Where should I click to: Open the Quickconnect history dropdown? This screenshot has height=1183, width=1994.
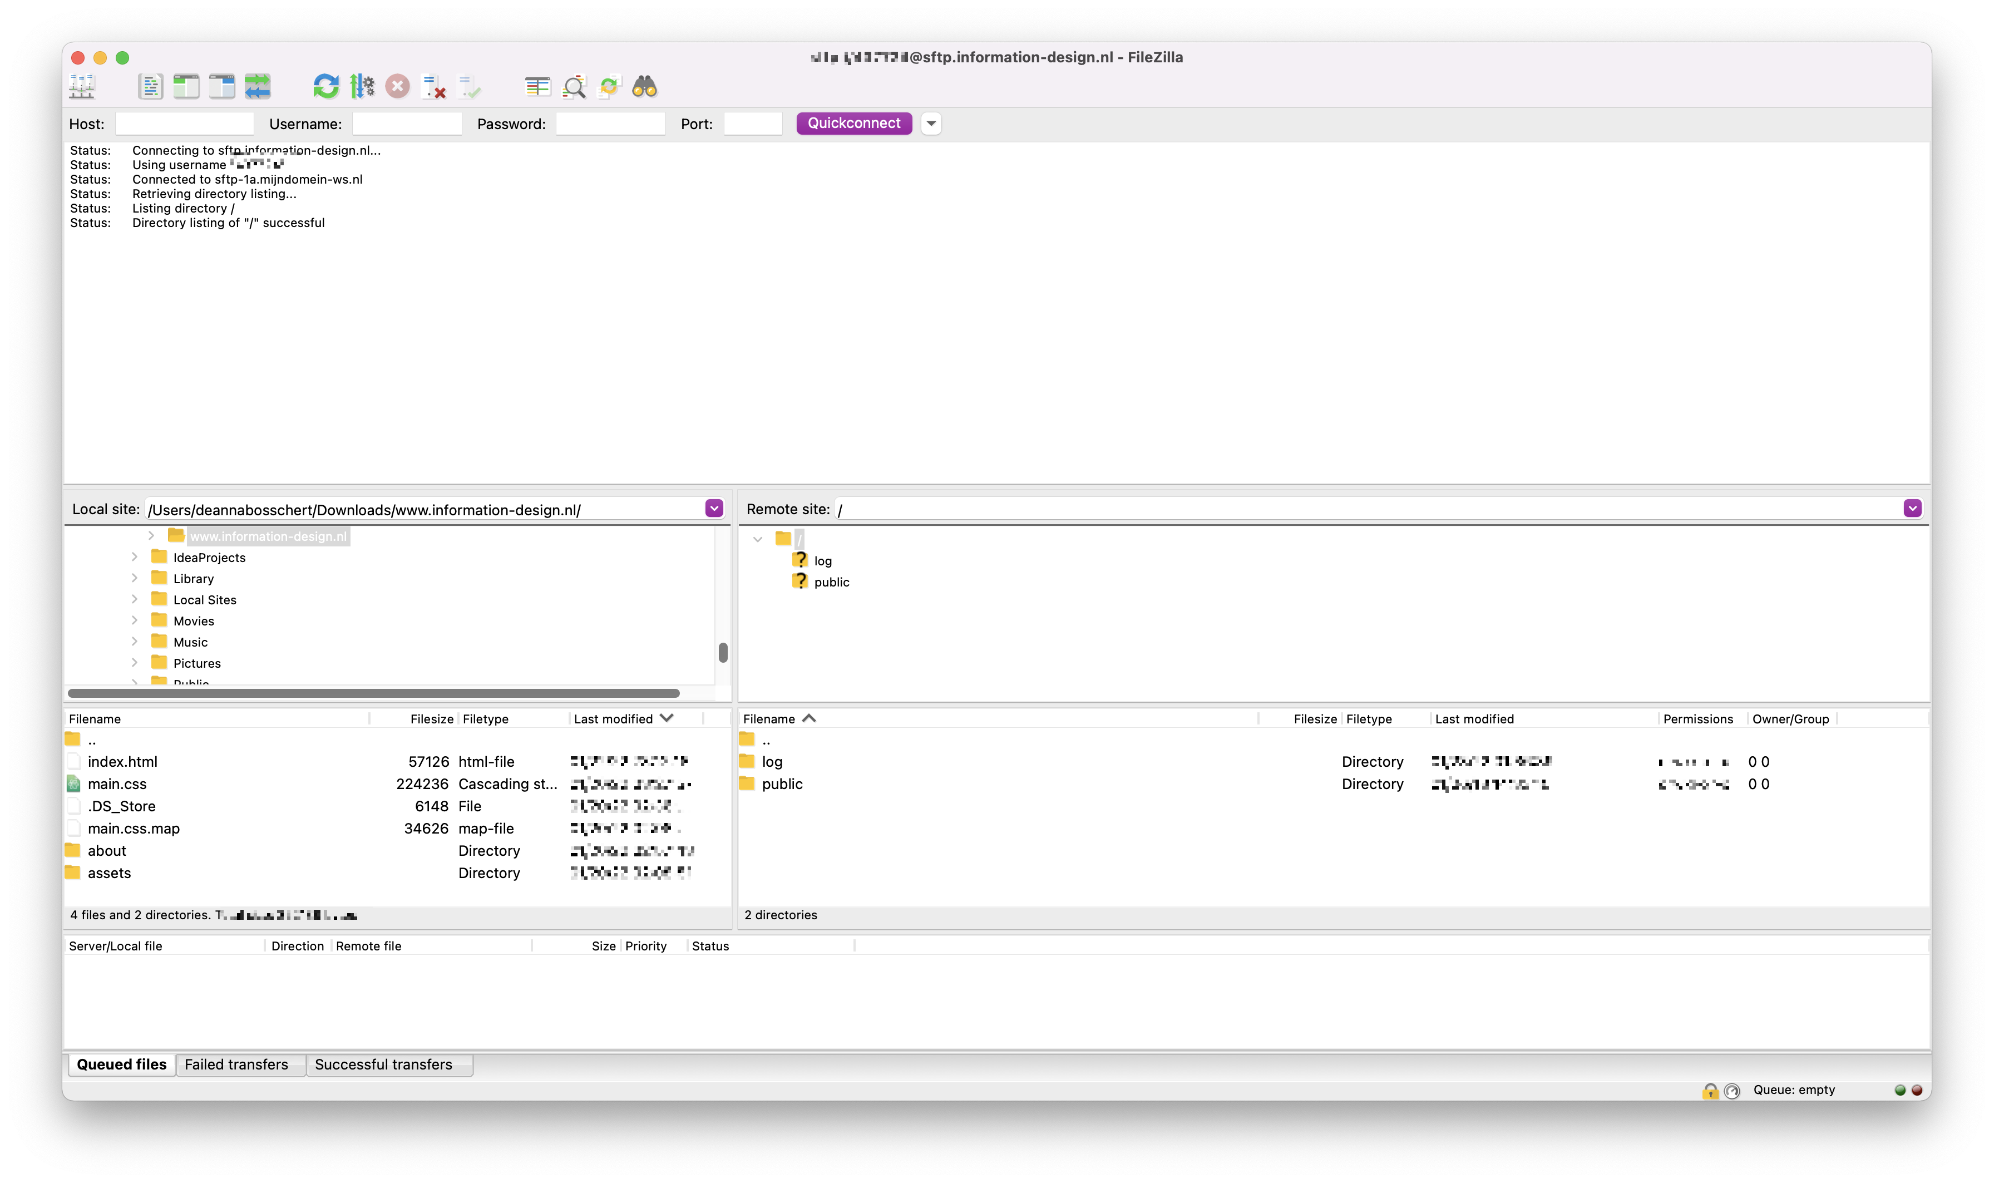(x=931, y=124)
